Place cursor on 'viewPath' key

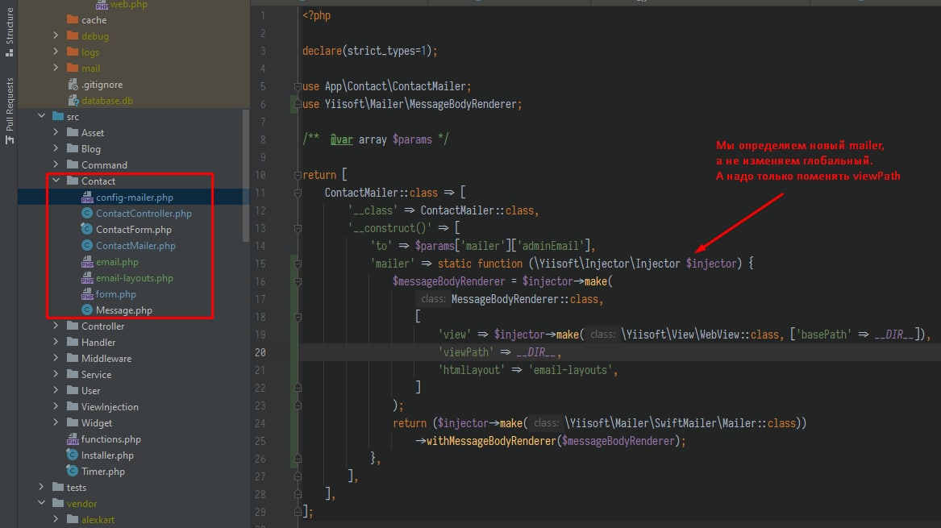tap(466, 352)
